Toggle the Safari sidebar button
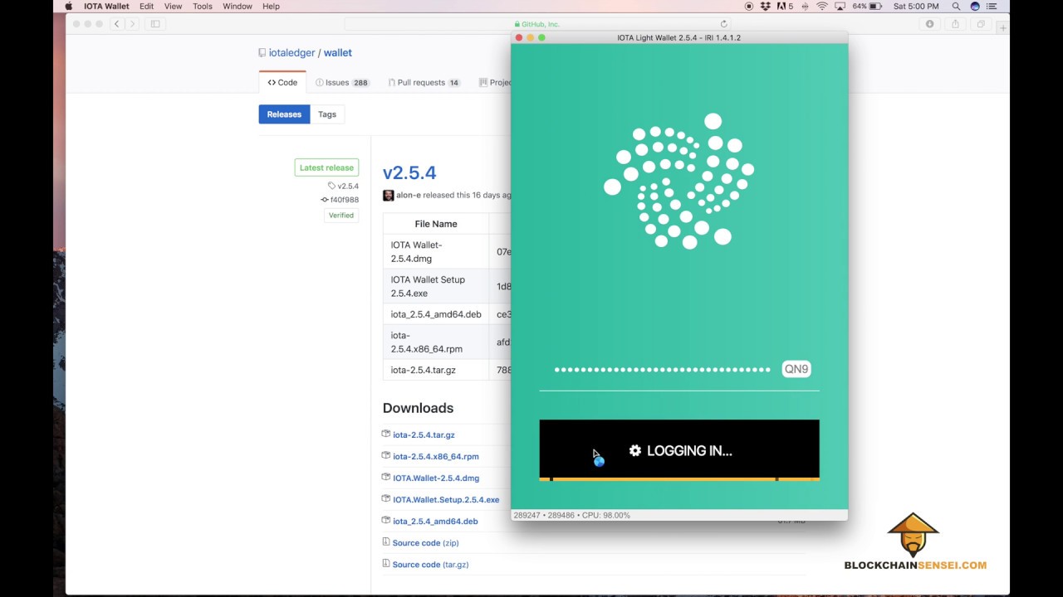The width and height of the screenshot is (1063, 597). pos(155,24)
